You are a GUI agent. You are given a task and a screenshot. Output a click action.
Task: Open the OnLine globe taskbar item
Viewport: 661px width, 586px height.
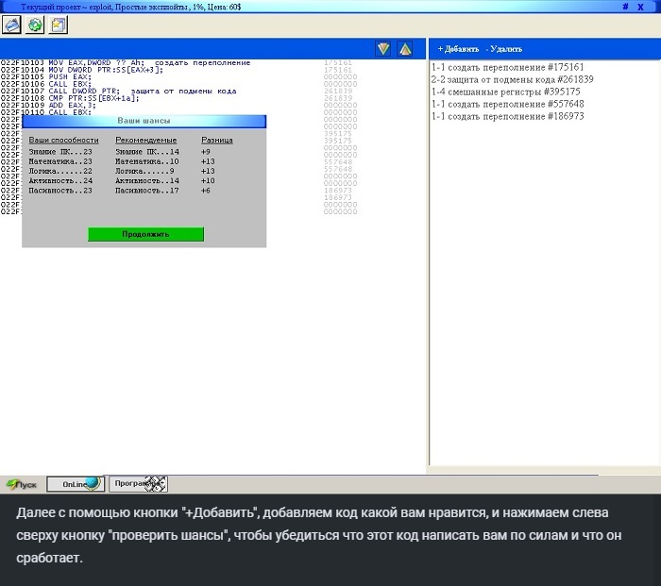coord(75,484)
